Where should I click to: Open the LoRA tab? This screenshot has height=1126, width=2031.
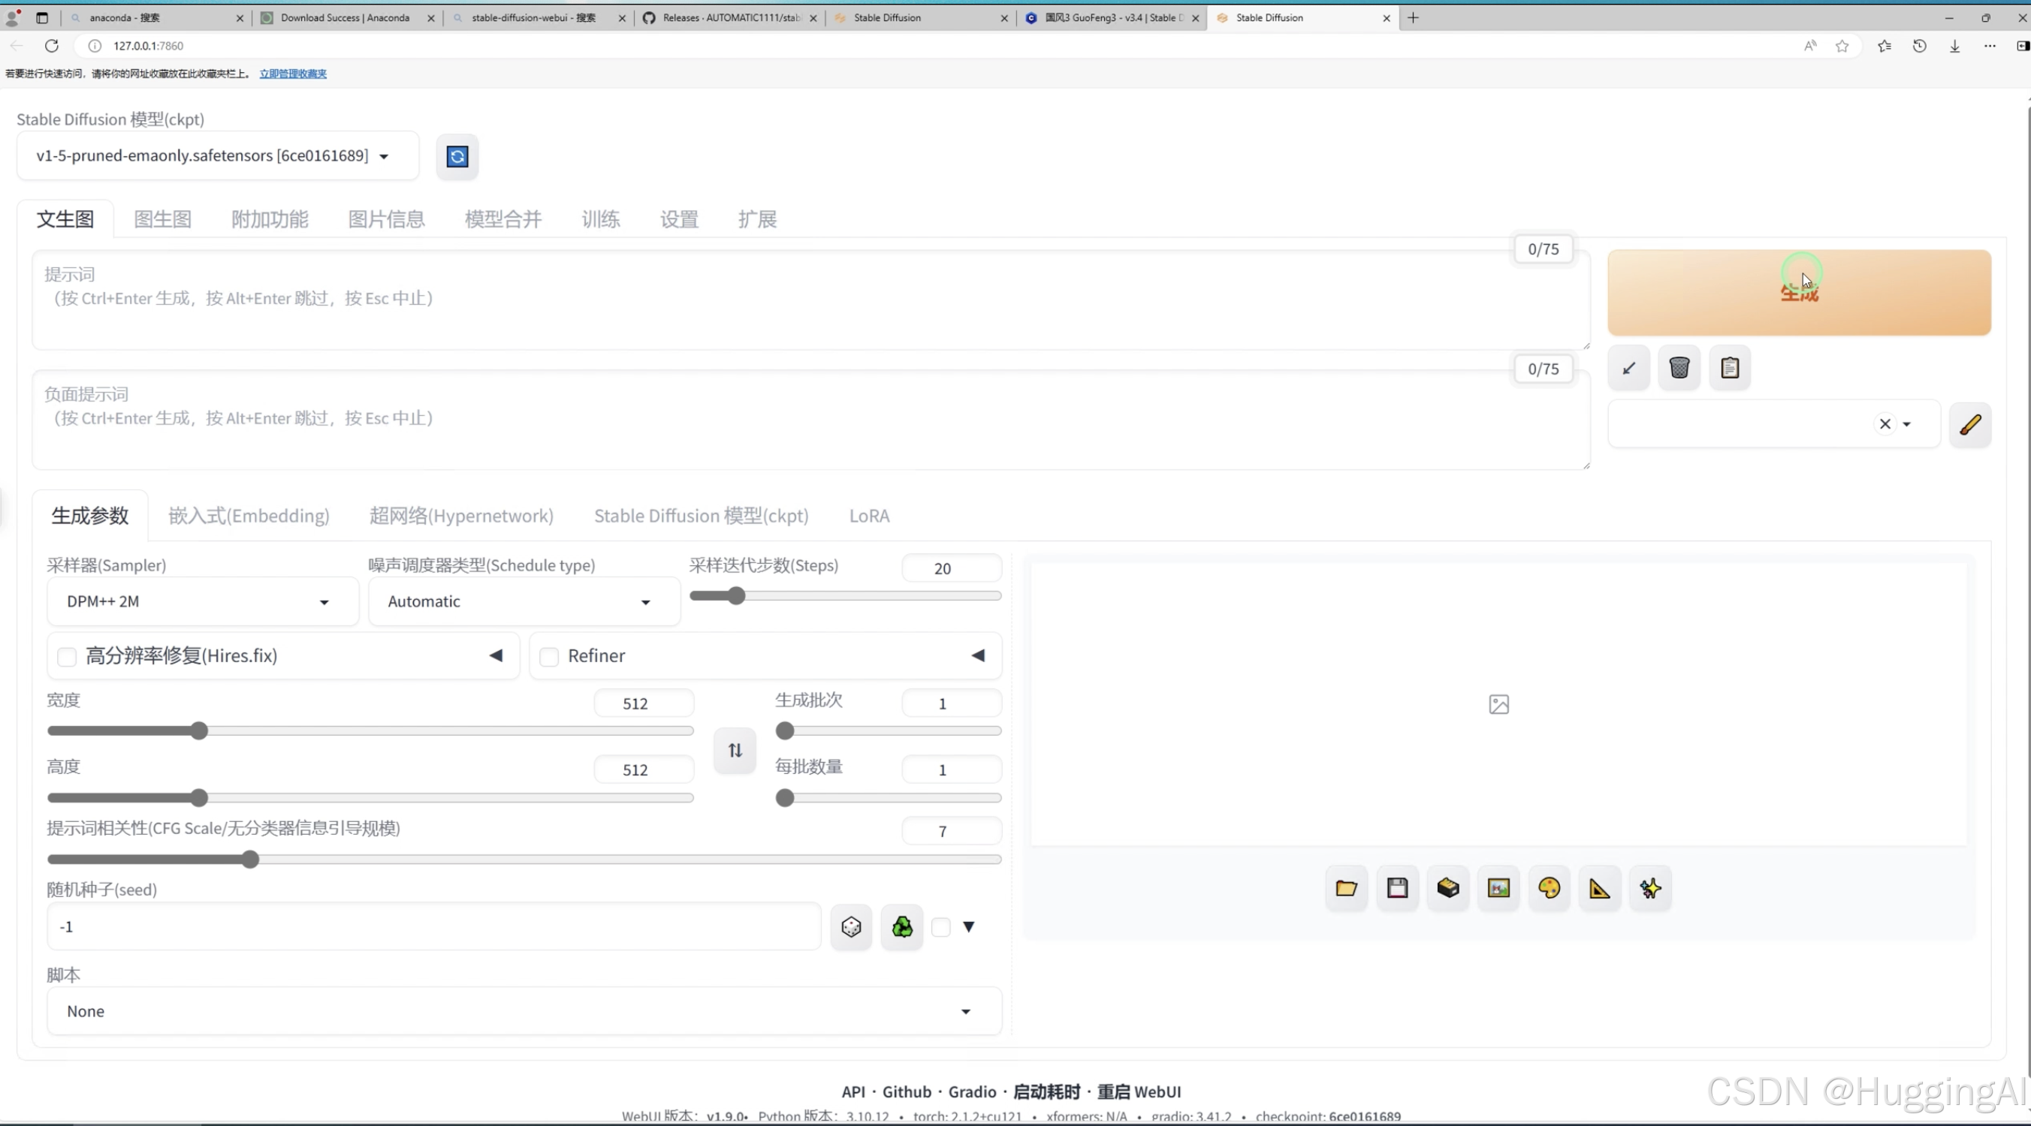[869, 515]
